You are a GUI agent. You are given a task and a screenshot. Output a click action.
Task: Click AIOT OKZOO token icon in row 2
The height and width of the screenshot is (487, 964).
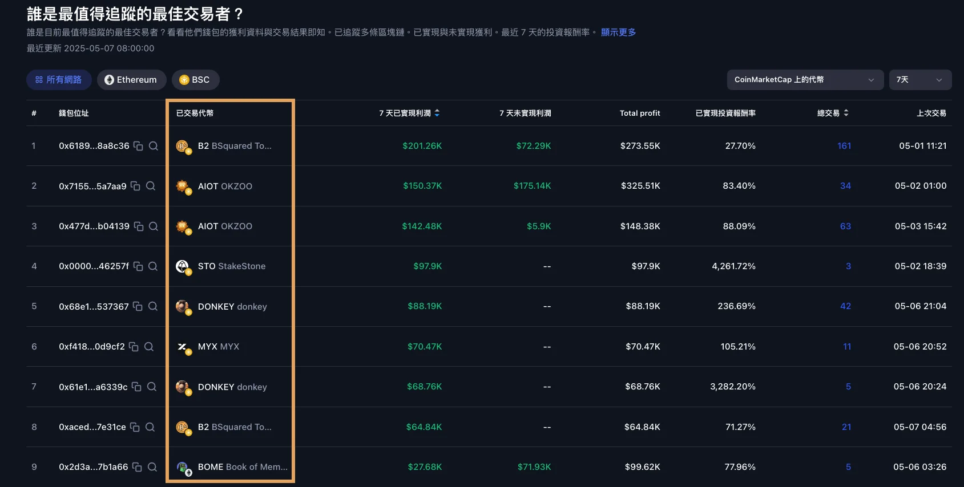[x=183, y=187]
